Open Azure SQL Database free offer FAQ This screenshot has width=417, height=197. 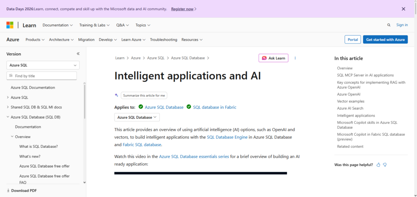(44, 179)
